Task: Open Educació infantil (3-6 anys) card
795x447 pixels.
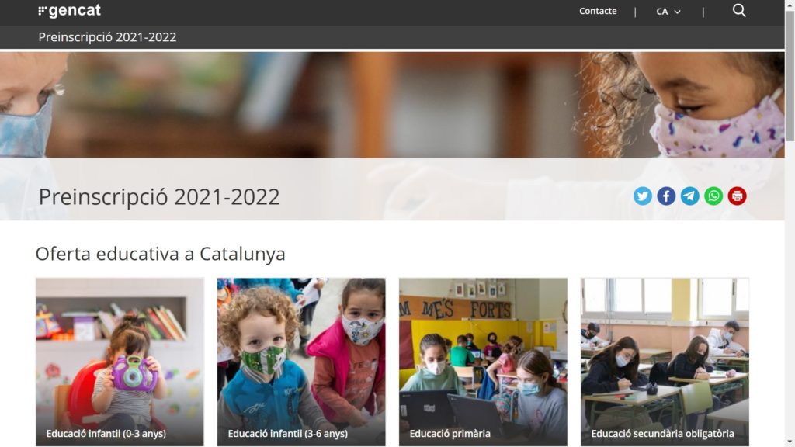Action: (x=301, y=362)
